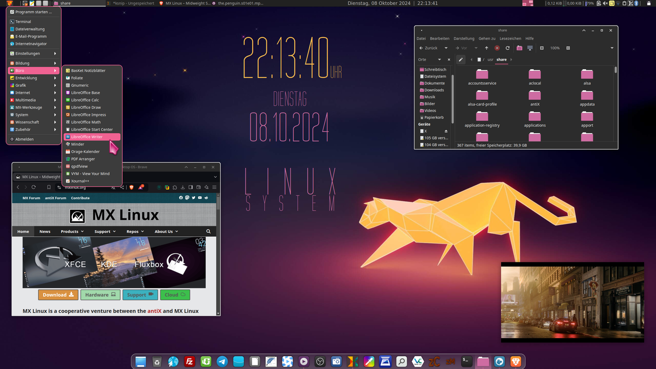The image size is (656, 369).
Task: Zoom in with the plus icon
Action: click(568, 48)
